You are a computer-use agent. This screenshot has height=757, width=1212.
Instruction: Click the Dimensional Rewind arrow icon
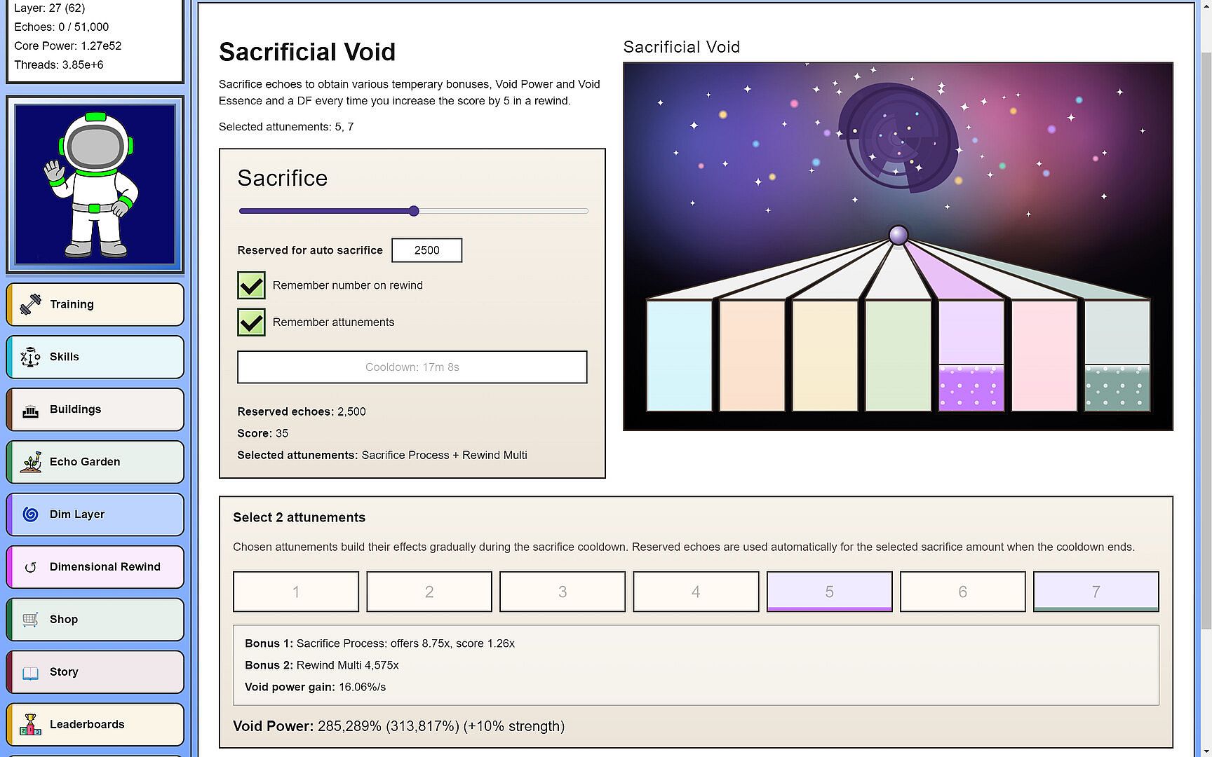30,567
